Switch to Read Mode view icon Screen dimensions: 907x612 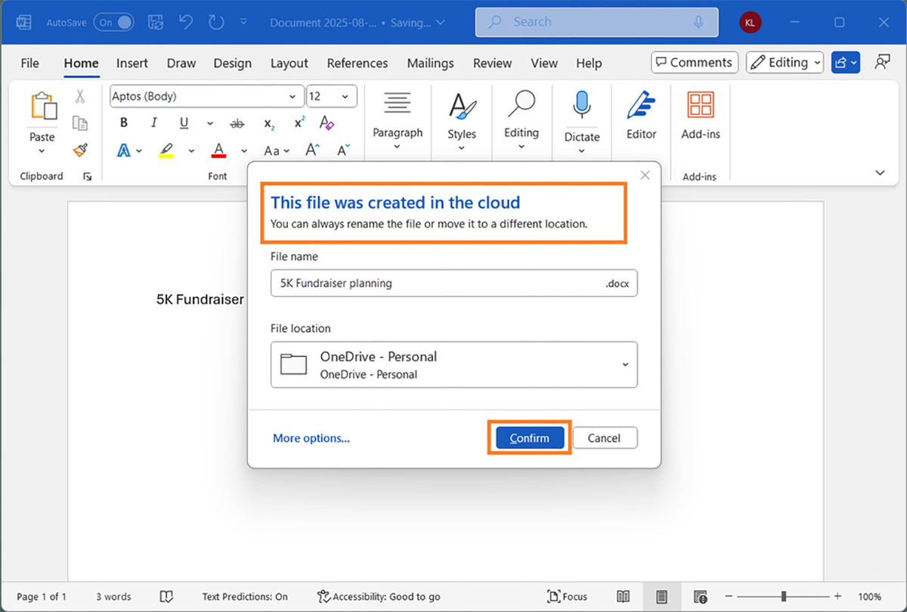point(624,596)
